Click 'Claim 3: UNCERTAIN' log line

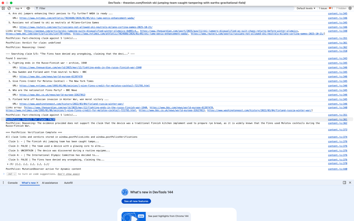point(59,151)
